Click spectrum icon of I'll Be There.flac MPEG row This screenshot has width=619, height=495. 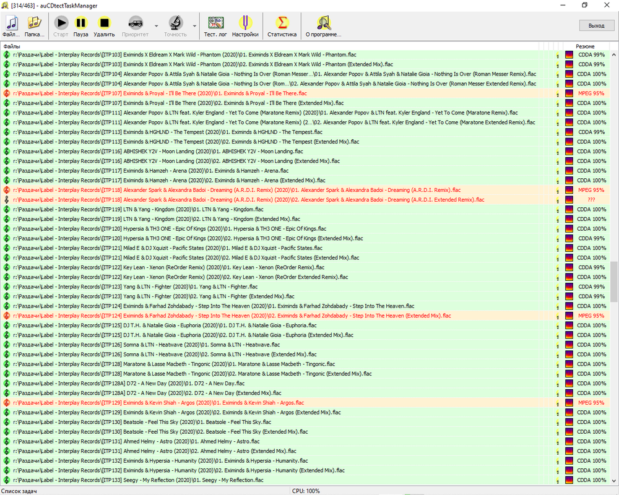pyautogui.click(x=569, y=93)
